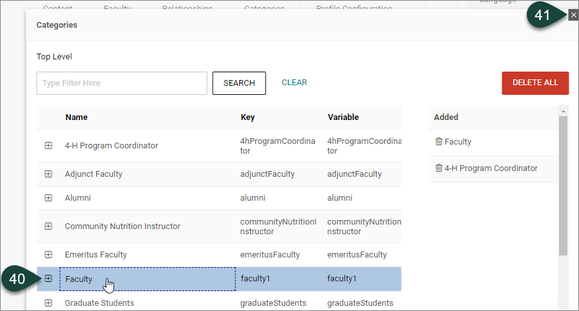The height and width of the screenshot is (311, 579).
Task: Select the Emeritus Faculty name cell
Action: click(x=95, y=255)
